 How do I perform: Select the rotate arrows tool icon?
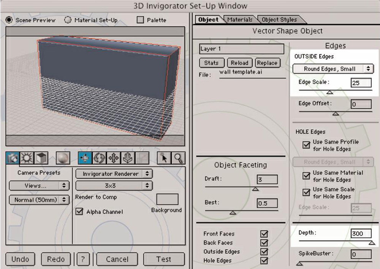(x=99, y=158)
